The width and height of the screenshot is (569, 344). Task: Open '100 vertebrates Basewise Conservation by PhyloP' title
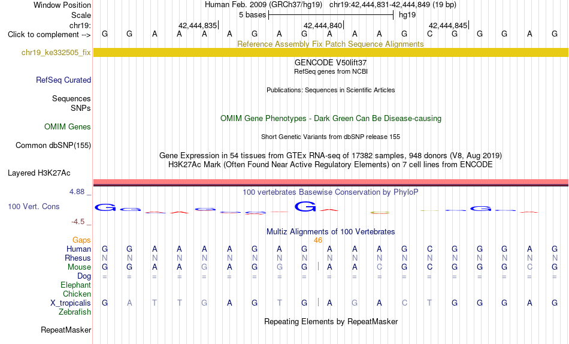pos(331,192)
